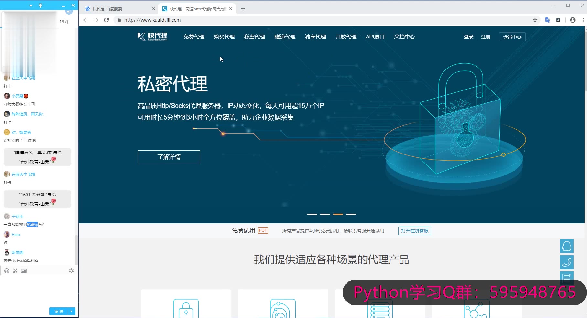Click the site lock icon in address bar
Image resolution: width=587 pixels, height=318 pixels.
[x=119, y=20]
